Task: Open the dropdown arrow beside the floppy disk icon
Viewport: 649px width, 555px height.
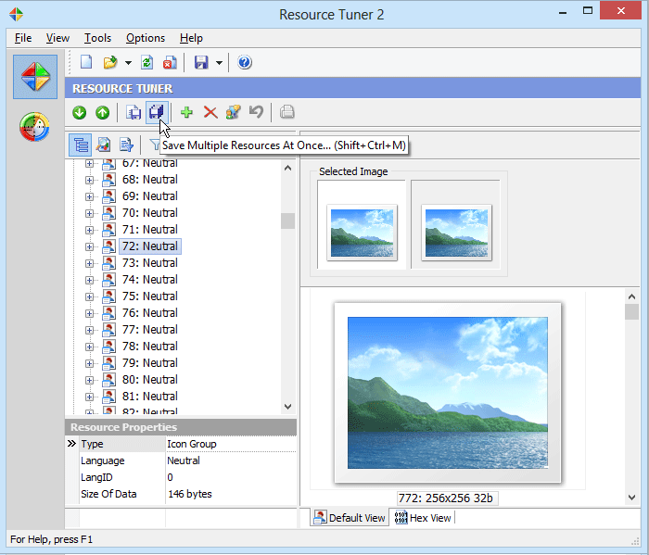Action: 219,63
